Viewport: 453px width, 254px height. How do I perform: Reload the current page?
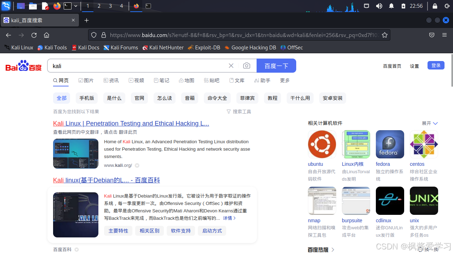[34, 35]
